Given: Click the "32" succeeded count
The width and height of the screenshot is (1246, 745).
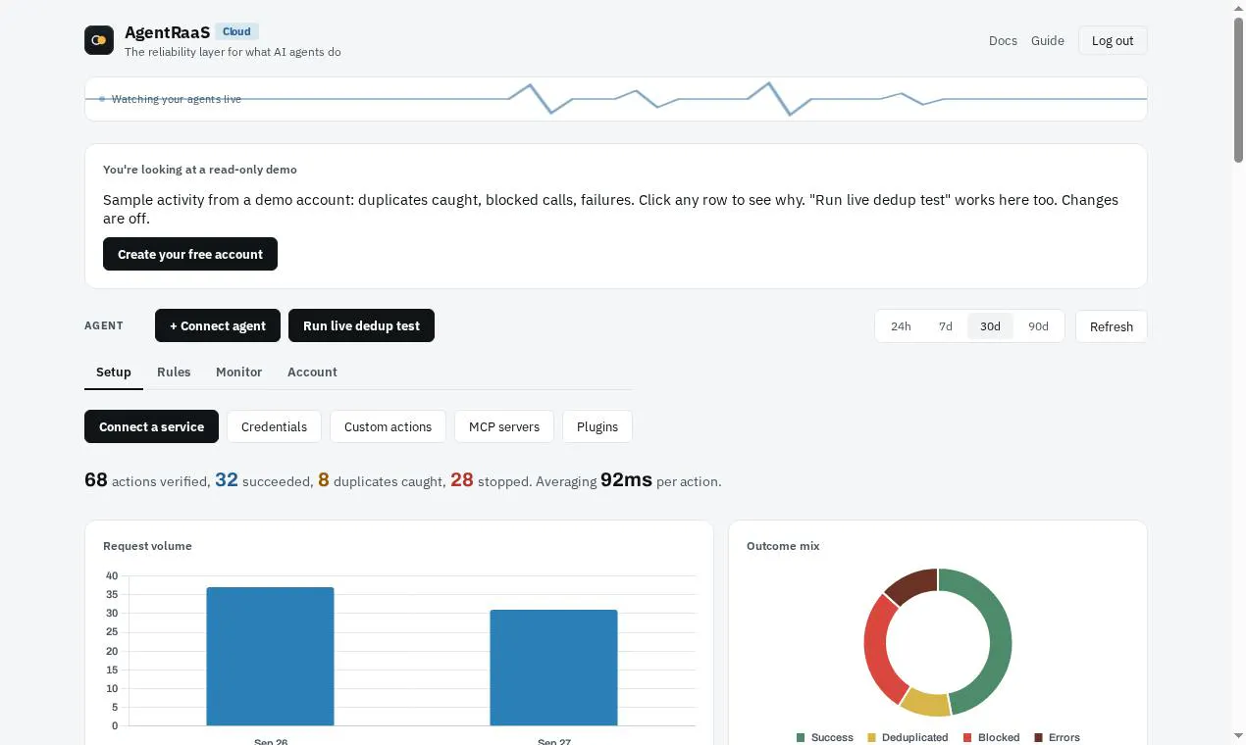Looking at the screenshot, I should [x=227, y=480].
